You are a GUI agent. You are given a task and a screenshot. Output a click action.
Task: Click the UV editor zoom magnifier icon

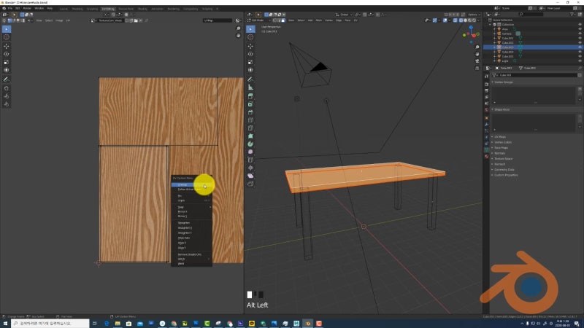(x=239, y=28)
